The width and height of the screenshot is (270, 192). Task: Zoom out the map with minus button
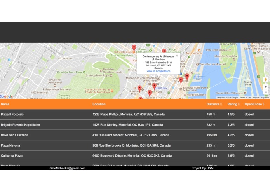point(265,92)
